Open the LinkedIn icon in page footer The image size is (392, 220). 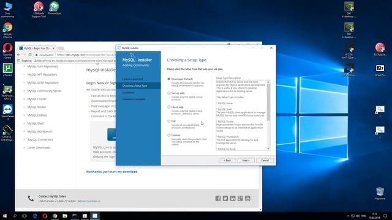point(233,198)
